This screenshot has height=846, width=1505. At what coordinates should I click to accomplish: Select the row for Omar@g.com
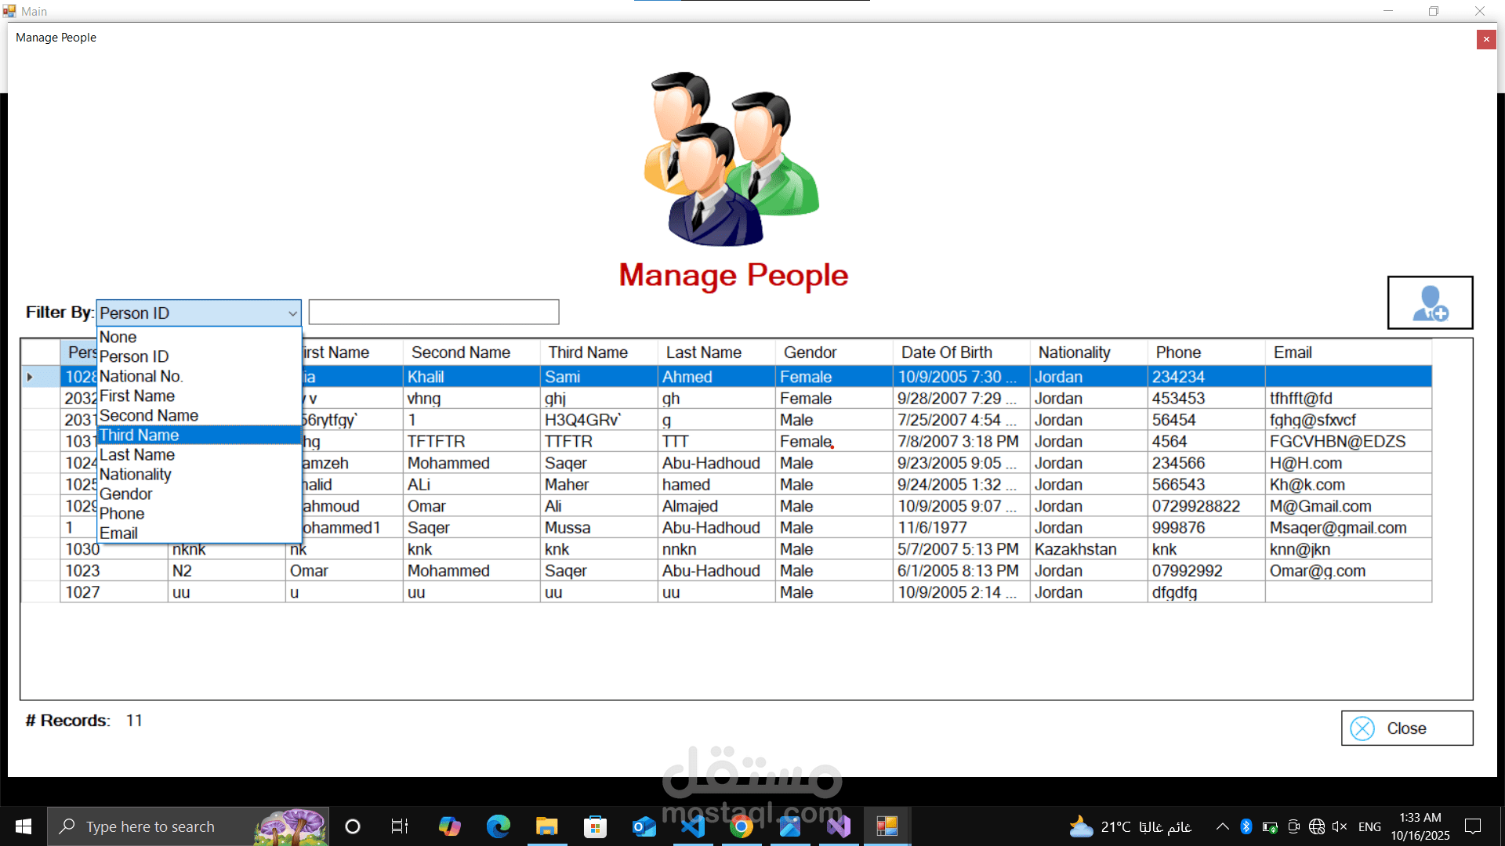[1317, 571]
